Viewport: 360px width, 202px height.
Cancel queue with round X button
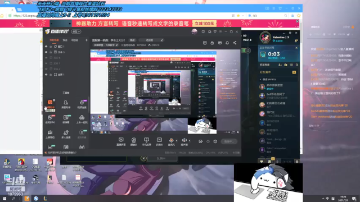(143, 158)
